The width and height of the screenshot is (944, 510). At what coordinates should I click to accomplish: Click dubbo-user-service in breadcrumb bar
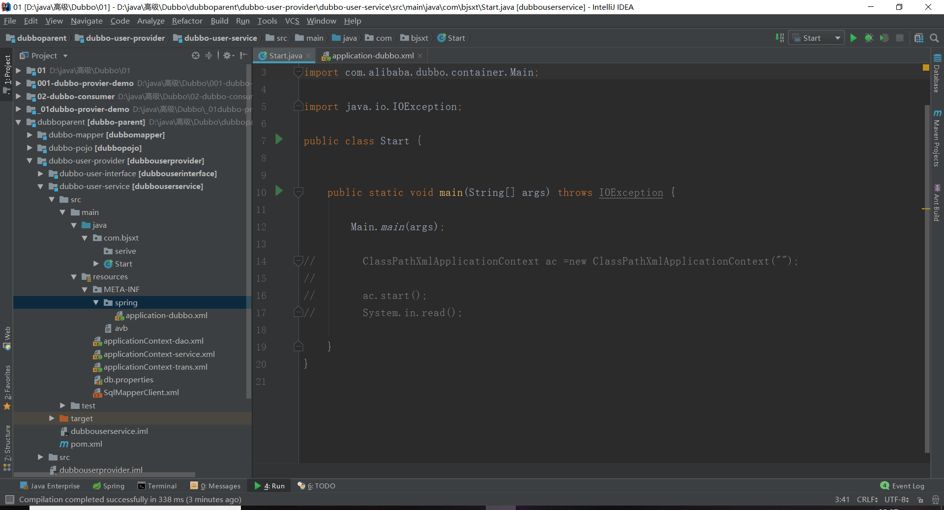(x=215, y=38)
